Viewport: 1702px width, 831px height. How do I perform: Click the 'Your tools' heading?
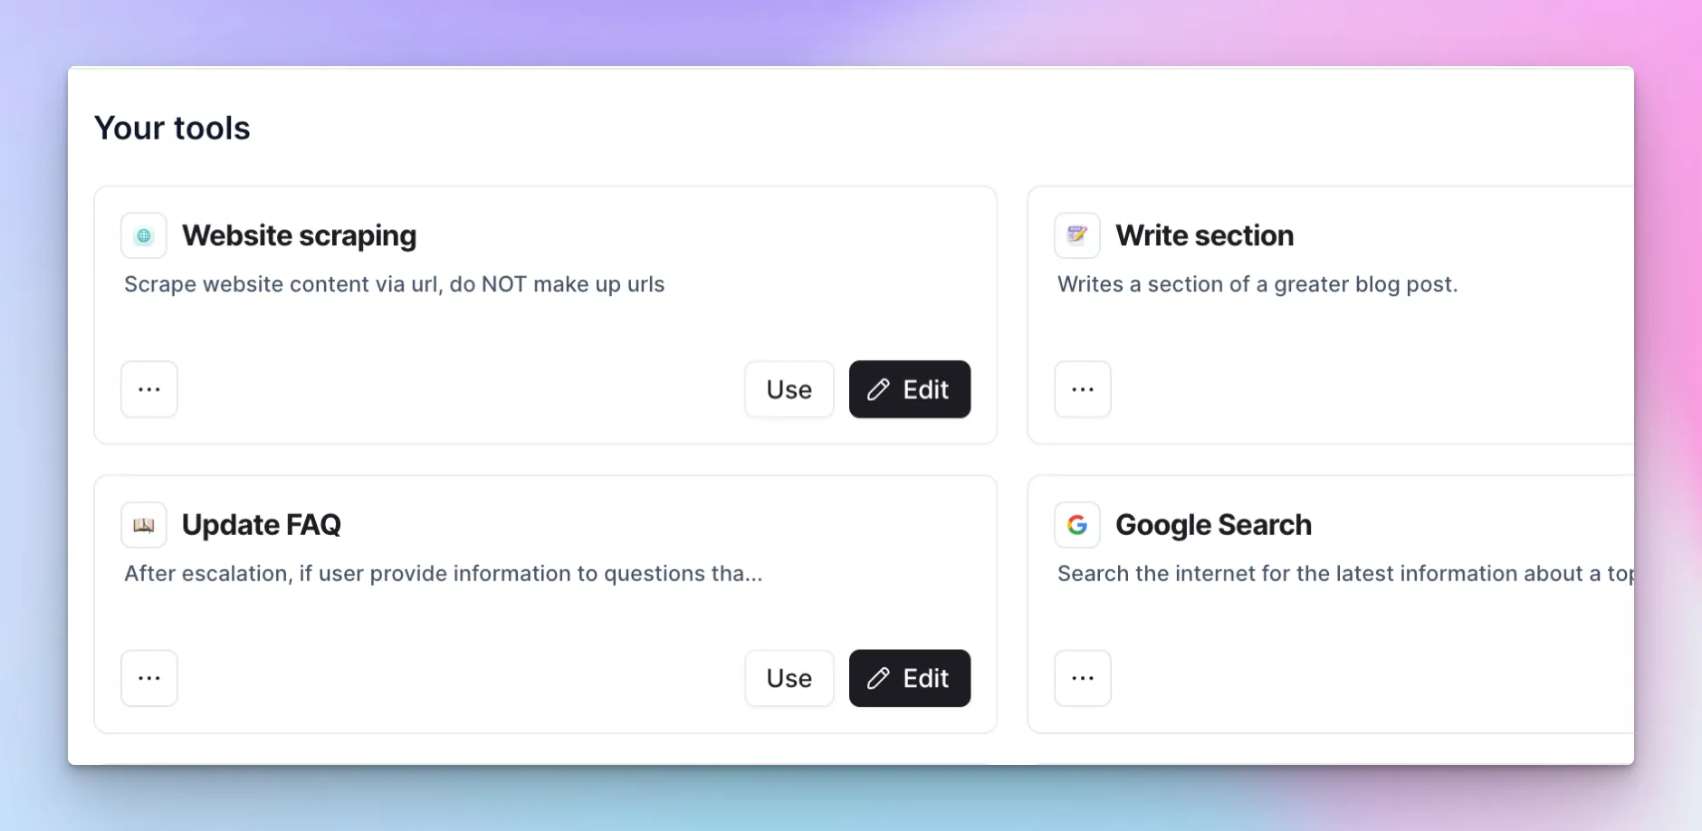172,129
